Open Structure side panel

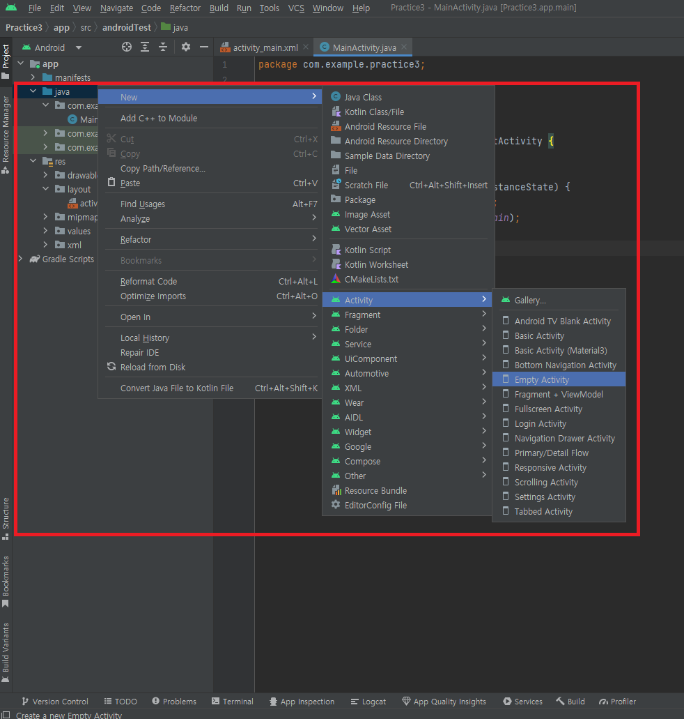pyautogui.click(x=6, y=519)
